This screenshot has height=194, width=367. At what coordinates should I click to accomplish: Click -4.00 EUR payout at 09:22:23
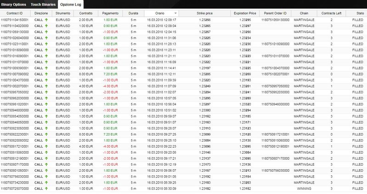111,146
